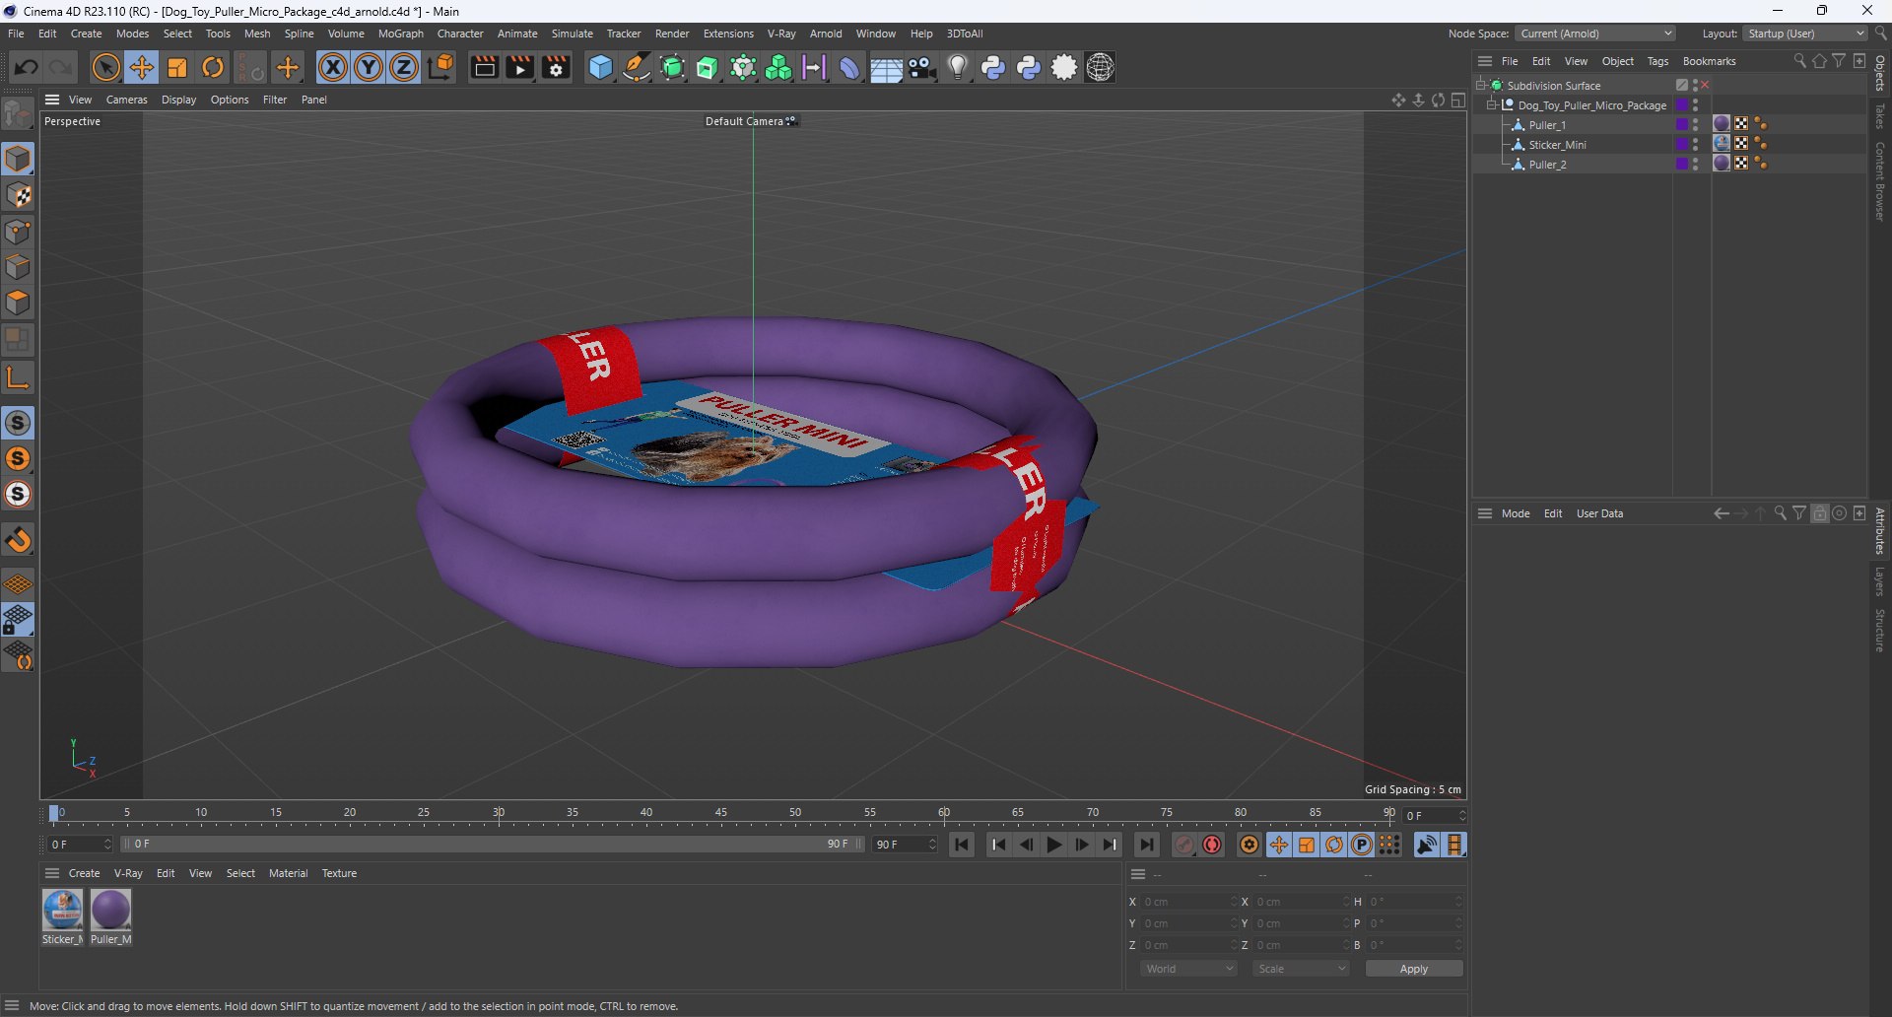Collapse the Subdivision Surface tree node
Viewport: 1892px width, 1017px height.
pyautogui.click(x=1480, y=86)
